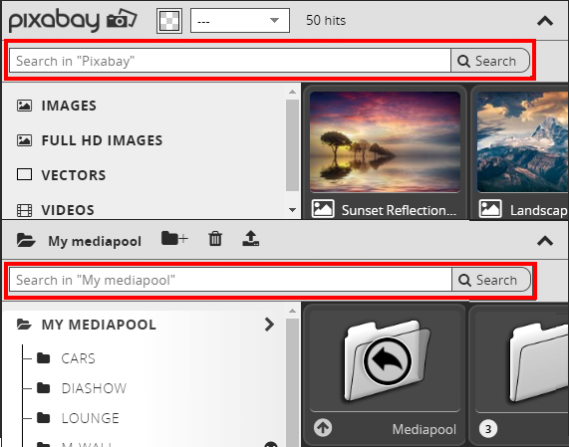Click Search button for My mediapool
Screen dimensions: 569x447
491,280
